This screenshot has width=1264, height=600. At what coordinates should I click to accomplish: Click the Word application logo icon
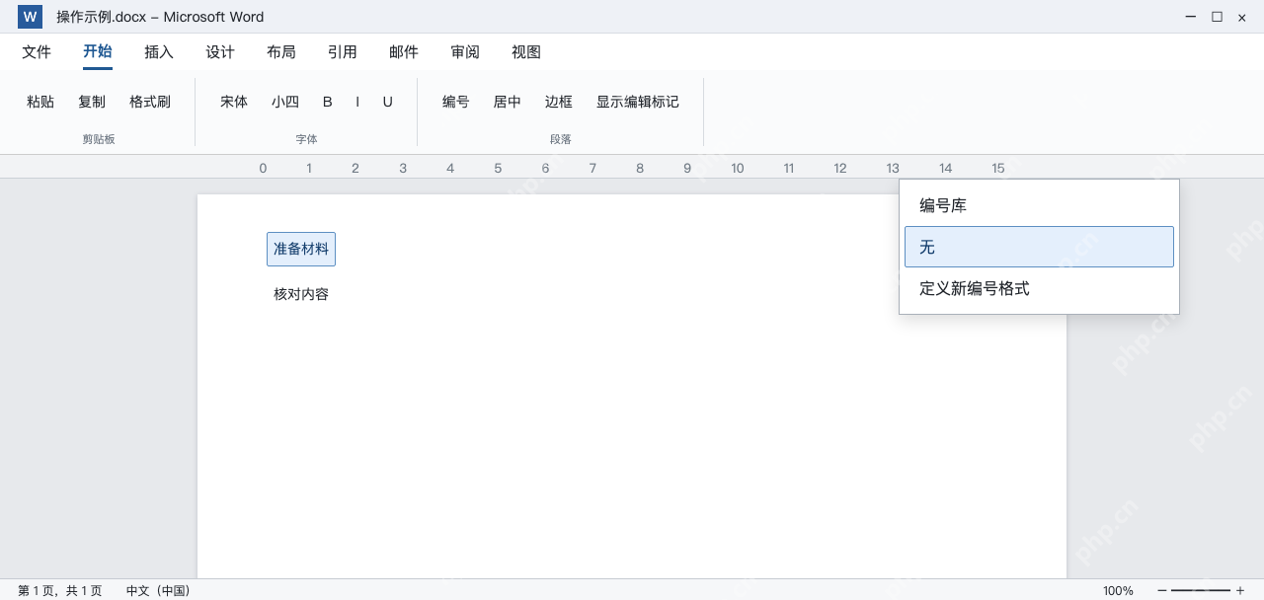[30, 17]
